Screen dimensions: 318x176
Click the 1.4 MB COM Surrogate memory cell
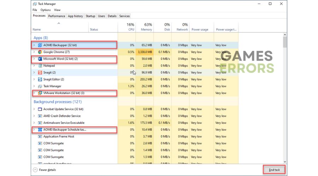145,150
